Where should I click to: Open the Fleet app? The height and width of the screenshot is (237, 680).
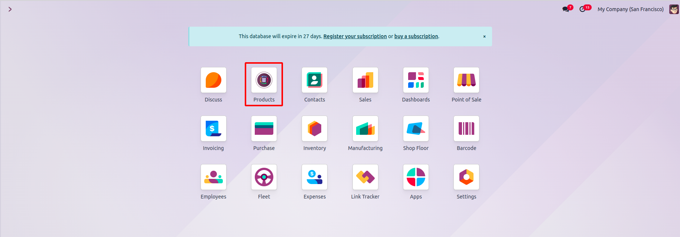click(264, 177)
